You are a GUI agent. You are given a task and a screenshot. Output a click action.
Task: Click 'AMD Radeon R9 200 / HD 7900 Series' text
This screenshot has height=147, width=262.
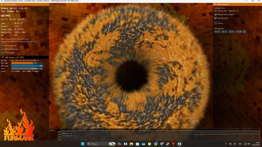tap(15, 39)
